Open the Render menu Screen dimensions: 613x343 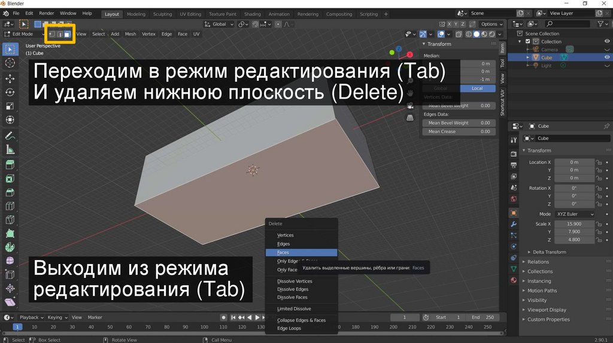coord(47,13)
